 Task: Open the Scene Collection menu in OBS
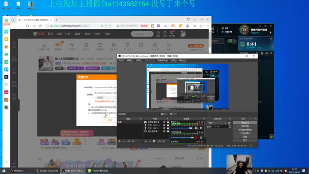coord(162,60)
